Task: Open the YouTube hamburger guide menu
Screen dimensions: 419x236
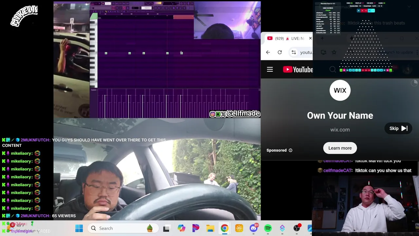Action: point(270,69)
